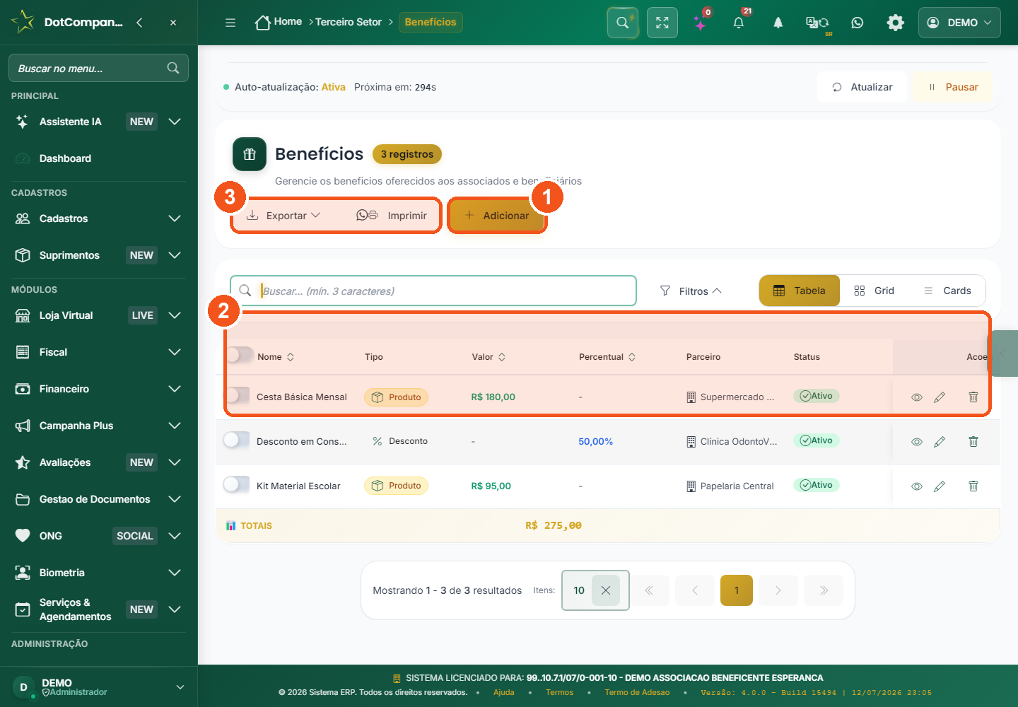1018x707 pixels.
Task: Open Dashboard in sidebar
Action: (99, 158)
